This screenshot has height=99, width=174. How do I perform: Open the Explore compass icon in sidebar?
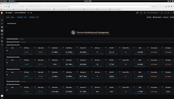[2, 34]
